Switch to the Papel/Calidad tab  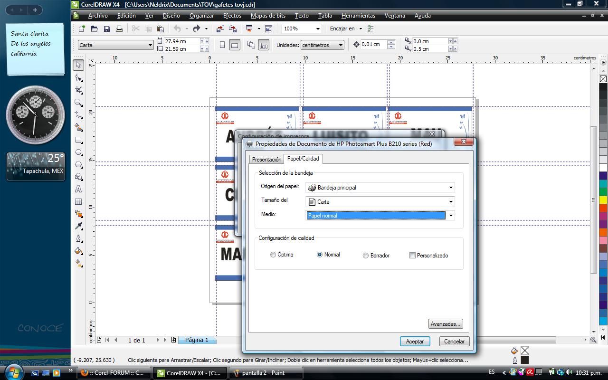click(x=303, y=159)
